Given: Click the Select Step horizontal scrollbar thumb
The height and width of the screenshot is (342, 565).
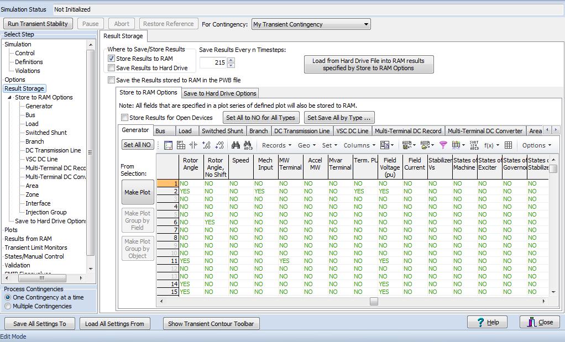Looking at the screenshot, I should pos(42,278).
